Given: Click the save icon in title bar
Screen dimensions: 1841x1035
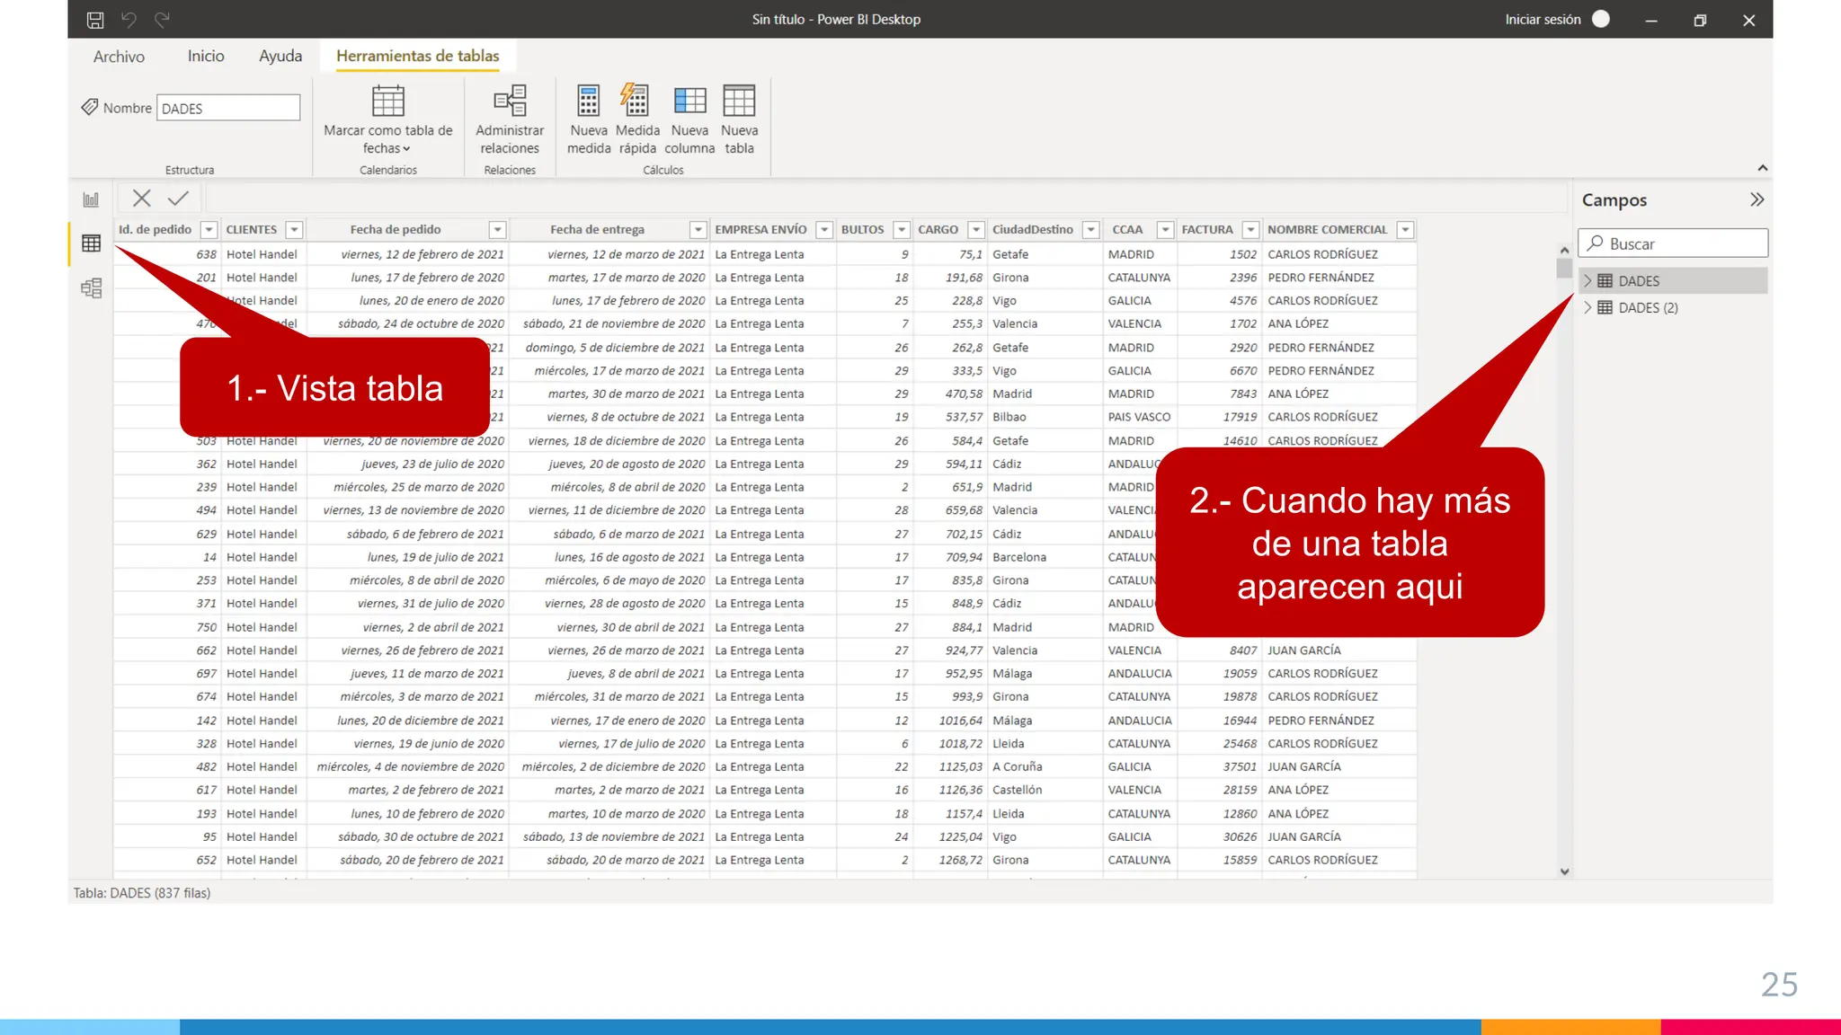Looking at the screenshot, I should (x=95, y=20).
